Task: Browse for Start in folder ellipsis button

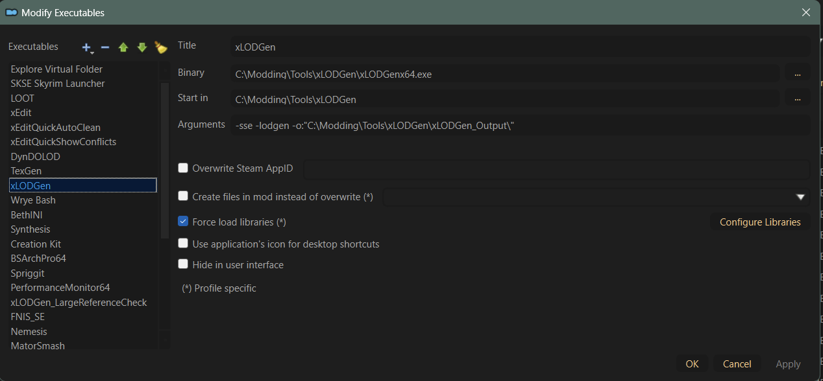Action: coord(797,99)
